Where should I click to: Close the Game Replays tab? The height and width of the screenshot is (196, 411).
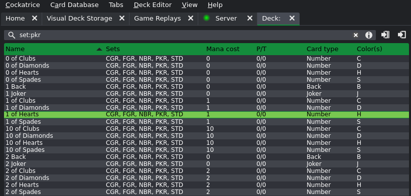click(191, 19)
